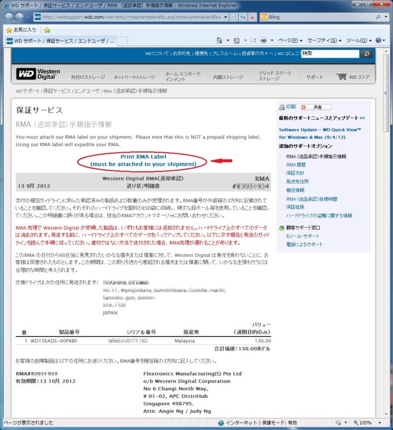Click Software Update WD Quick View link
The height and width of the screenshot is (430, 393).
click(x=320, y=133)
